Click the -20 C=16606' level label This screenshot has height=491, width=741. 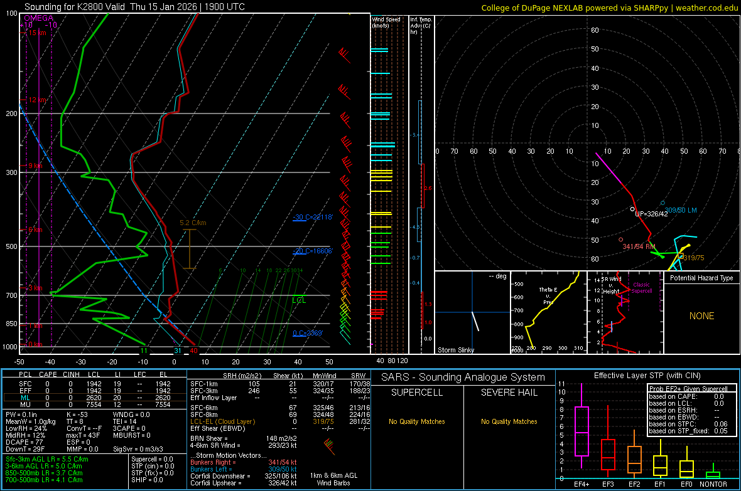tap(313, 251)
